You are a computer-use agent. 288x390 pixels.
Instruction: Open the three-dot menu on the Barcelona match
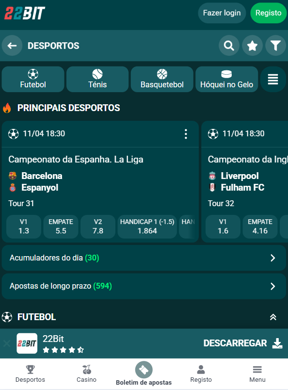pyautogui.click(x=186, y=134)
